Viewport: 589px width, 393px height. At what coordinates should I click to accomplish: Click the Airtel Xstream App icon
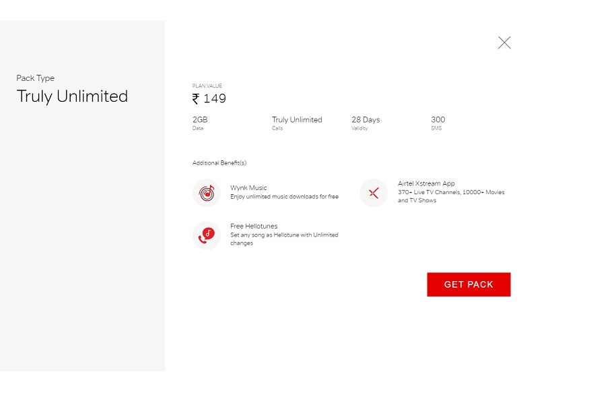click(x=374, y=193)
